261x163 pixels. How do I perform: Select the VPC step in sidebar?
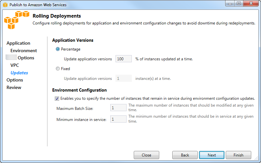click(15, 65)
